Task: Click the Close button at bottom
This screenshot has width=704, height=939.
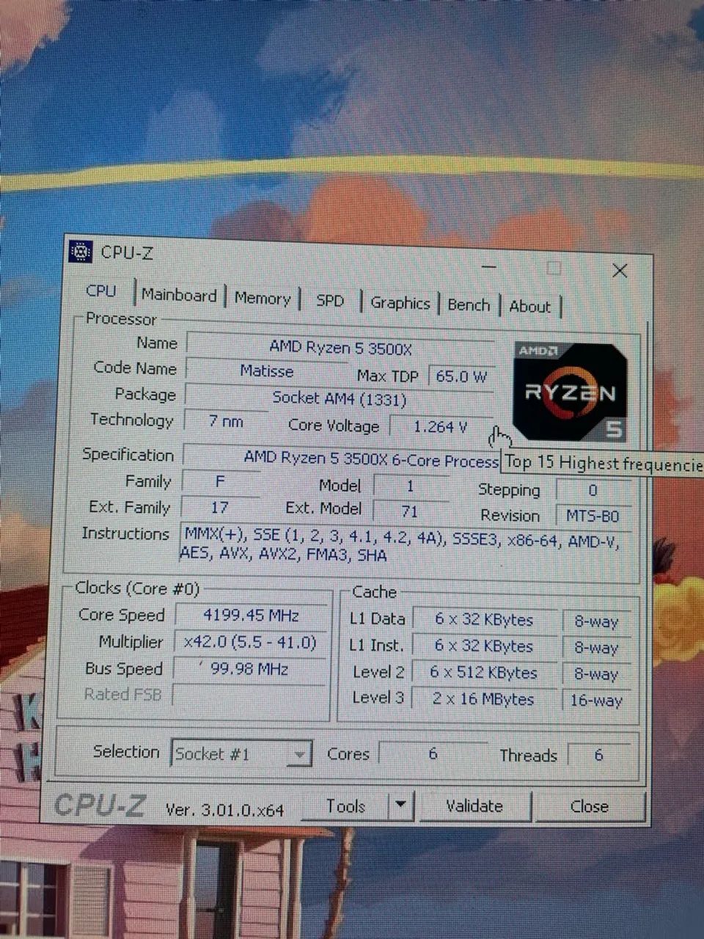Action: 590,807
